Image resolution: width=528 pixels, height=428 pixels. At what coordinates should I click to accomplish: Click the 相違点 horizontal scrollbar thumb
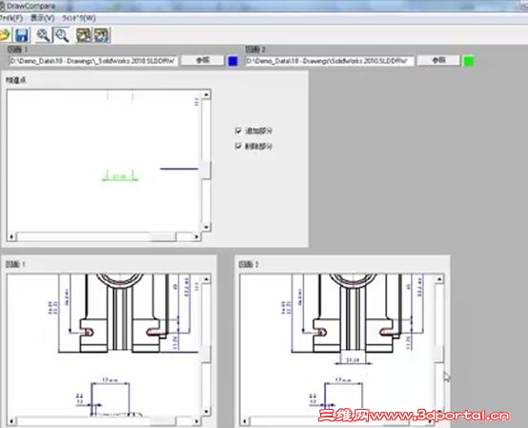pos(163,236)
